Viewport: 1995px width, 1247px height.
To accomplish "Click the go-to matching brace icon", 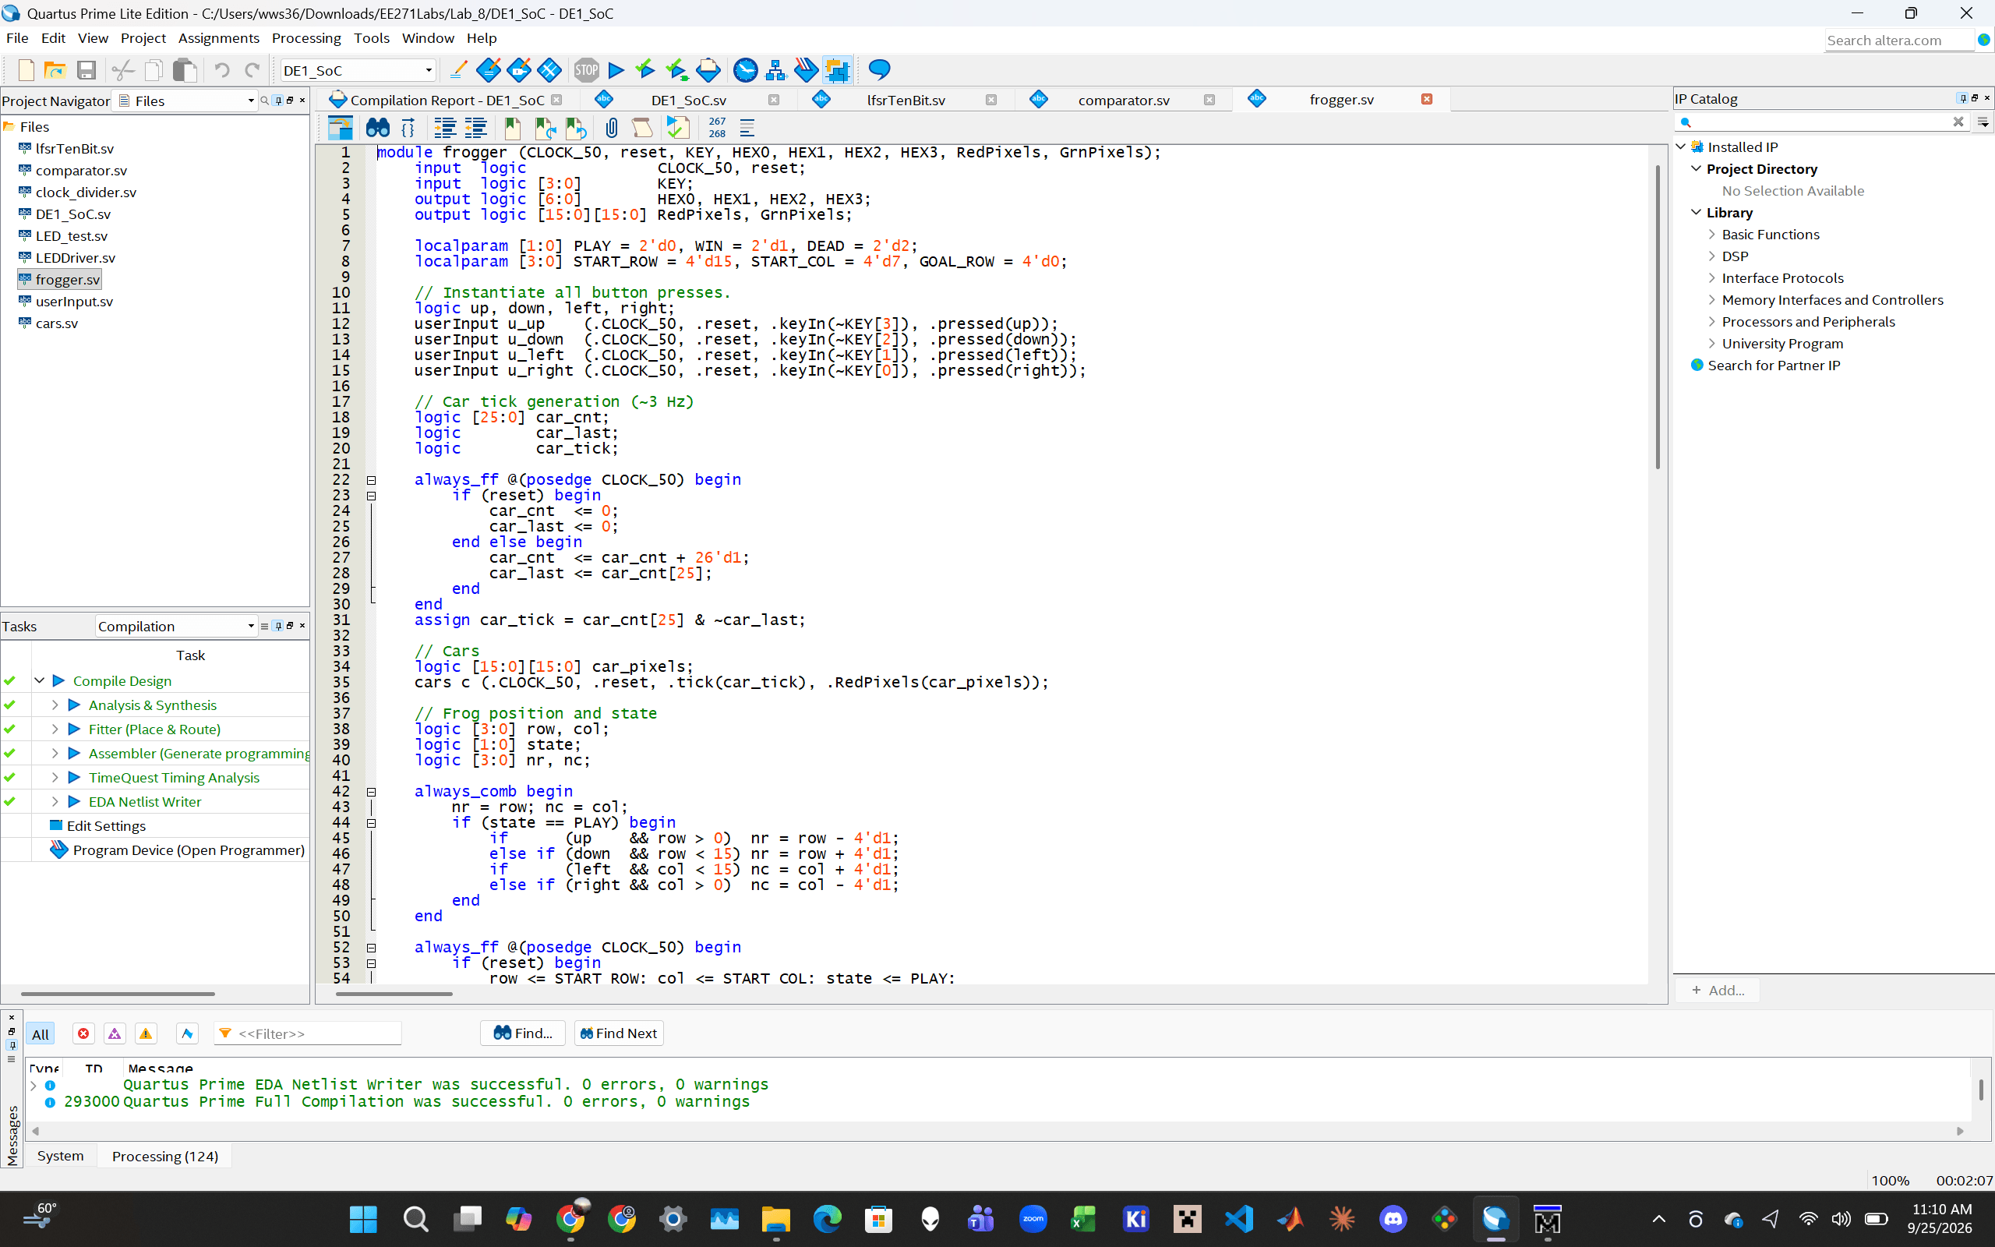I will [x=408, y=128].
